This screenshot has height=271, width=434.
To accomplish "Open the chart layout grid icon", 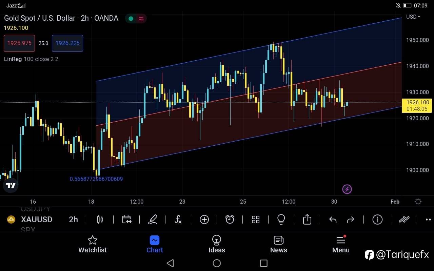I will [256, 220].
